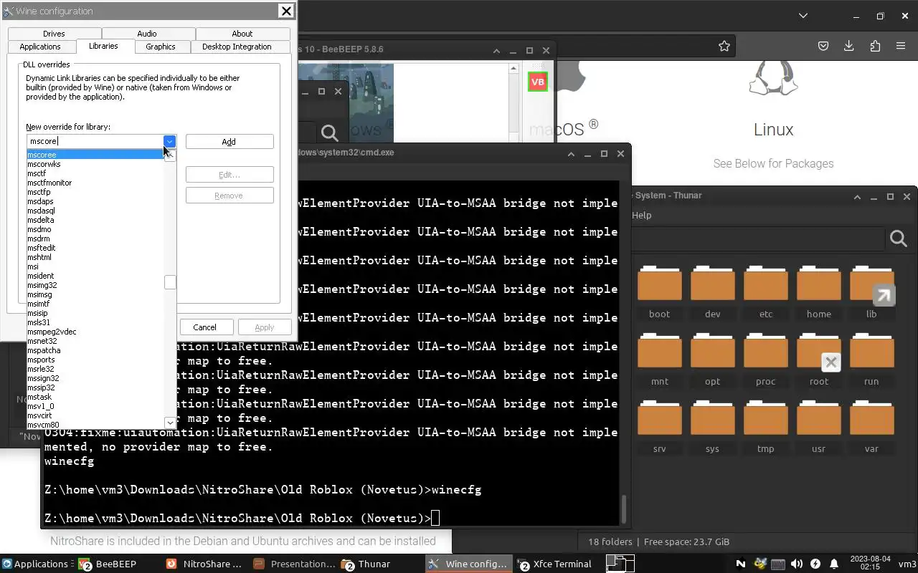The image size is (918, 573).
Task: Click the red VB icon in BeeBEEP
Action: click(x=537, y=82)
